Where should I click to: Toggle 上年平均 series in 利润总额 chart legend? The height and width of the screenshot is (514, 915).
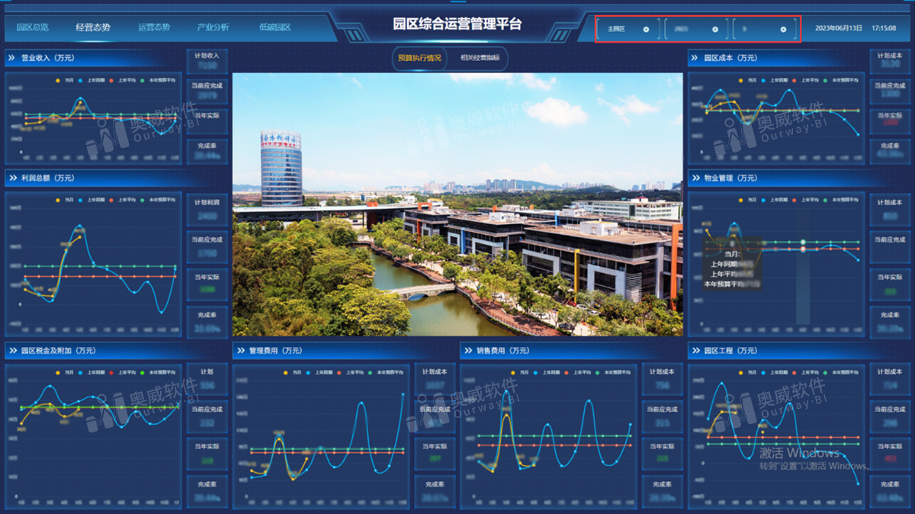point(124,200)
